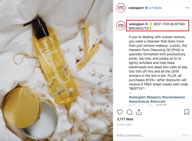This screenshot has height=141, width=192.
Task: Open the sokoglam username in the caption
Action: tap(137, 24)
